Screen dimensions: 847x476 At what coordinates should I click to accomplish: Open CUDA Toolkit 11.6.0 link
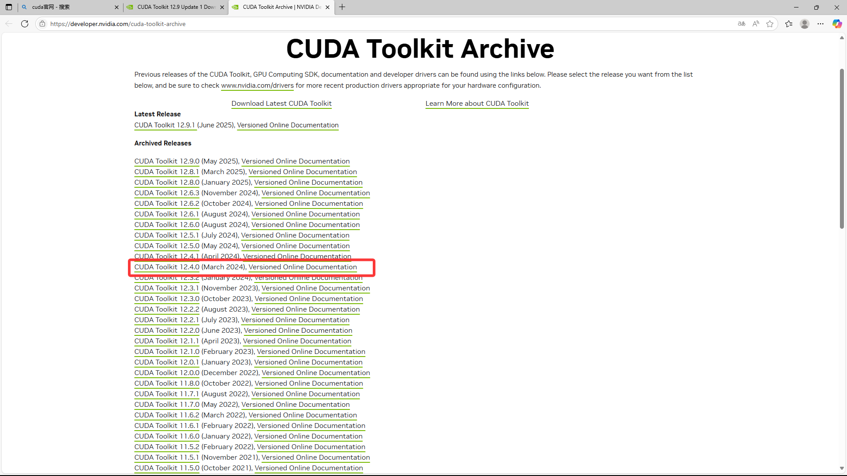coord(167,436)
